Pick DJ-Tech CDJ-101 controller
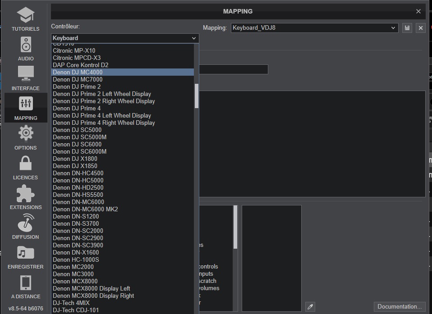 pyautogui.click(x=123, y=310)
